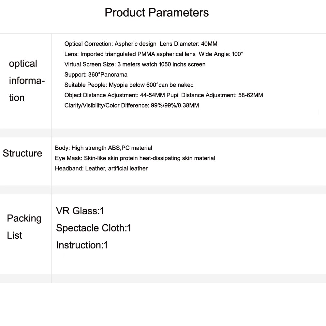Click the Optical Correction Aspheric design text
326x326 pixels.
point(110,44)
